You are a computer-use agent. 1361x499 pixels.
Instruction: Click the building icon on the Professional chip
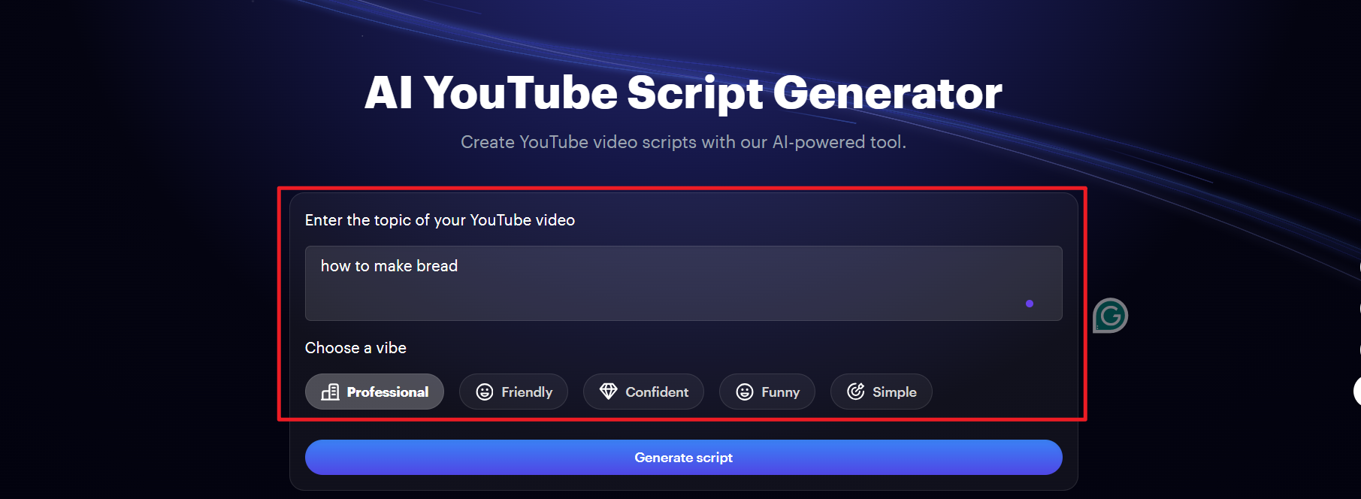330,392
